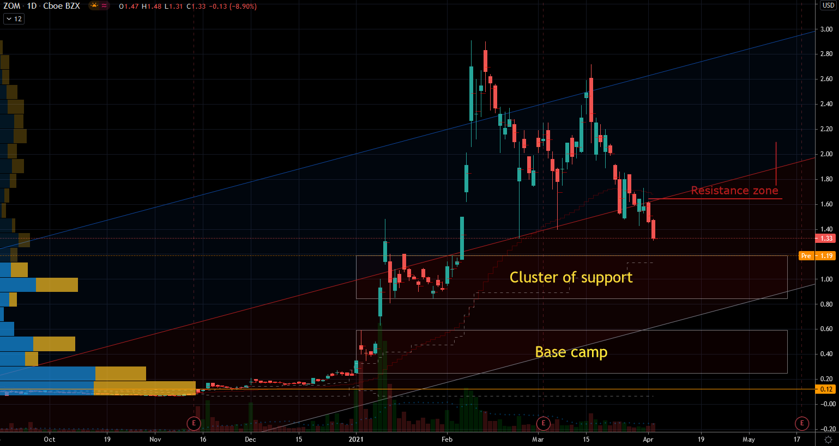Select the Cluster of support text annotation
The image size is (839, 446).
point(571,278)
